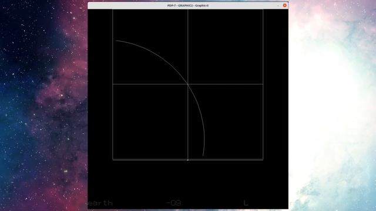This screenshot has width=376, height=211.
Task: Click the 'L' indicator at the bottom
Action: click(x=246, y=203)
